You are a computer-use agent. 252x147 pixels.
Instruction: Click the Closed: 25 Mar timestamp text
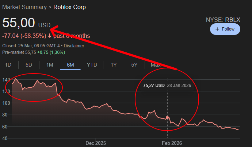[x=31, y=46]
